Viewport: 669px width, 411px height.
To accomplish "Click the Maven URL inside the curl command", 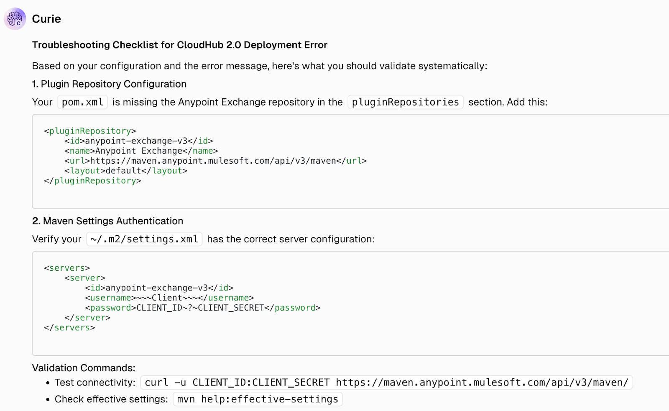I will tap(481, 382).
